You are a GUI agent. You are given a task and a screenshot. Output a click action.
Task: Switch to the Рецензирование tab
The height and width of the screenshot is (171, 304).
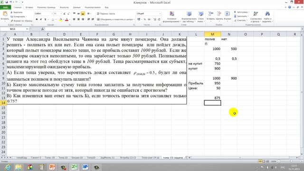click(93, 8)
